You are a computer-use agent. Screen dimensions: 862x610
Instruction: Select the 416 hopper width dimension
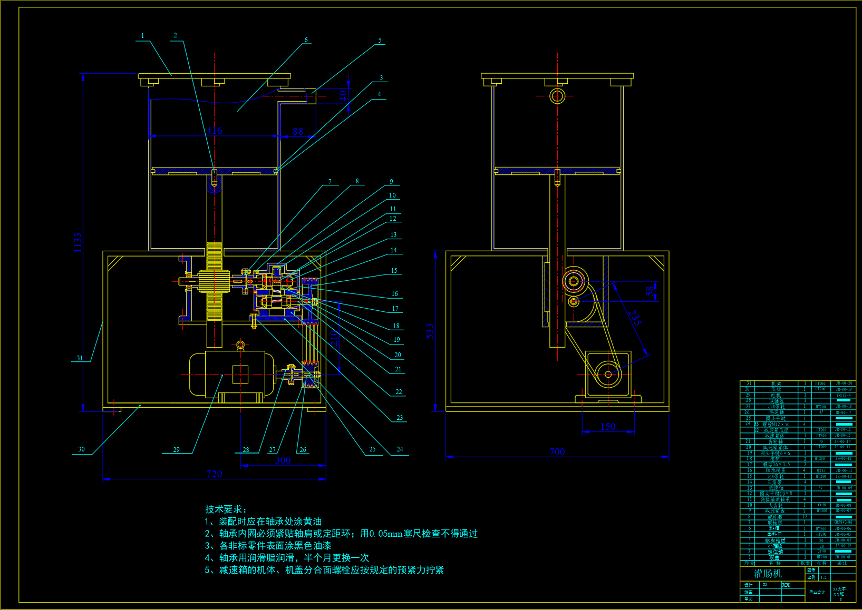[215, 131]
